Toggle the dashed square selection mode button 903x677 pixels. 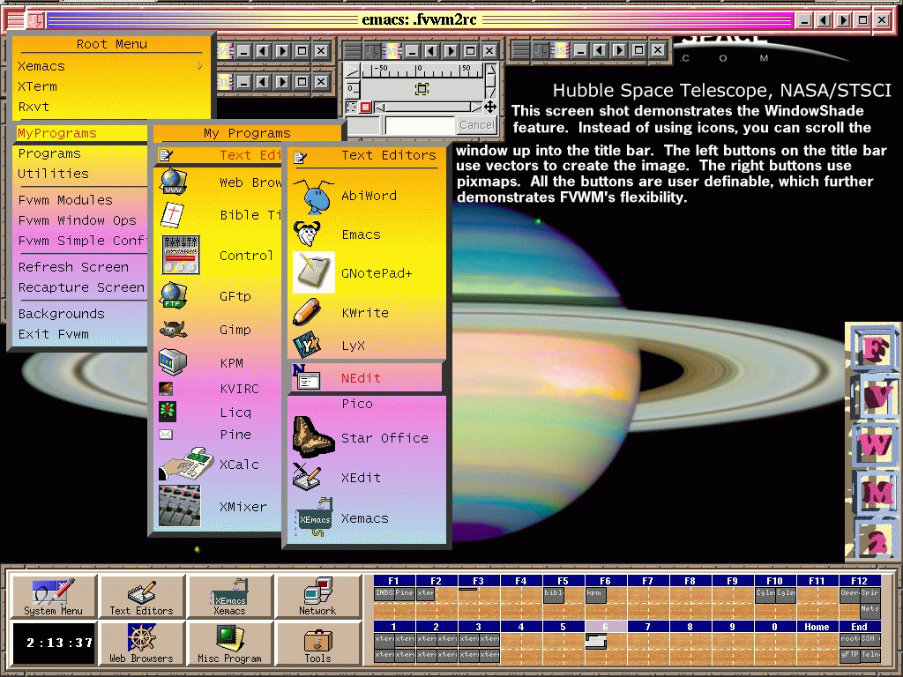click(x=351, y=107)
